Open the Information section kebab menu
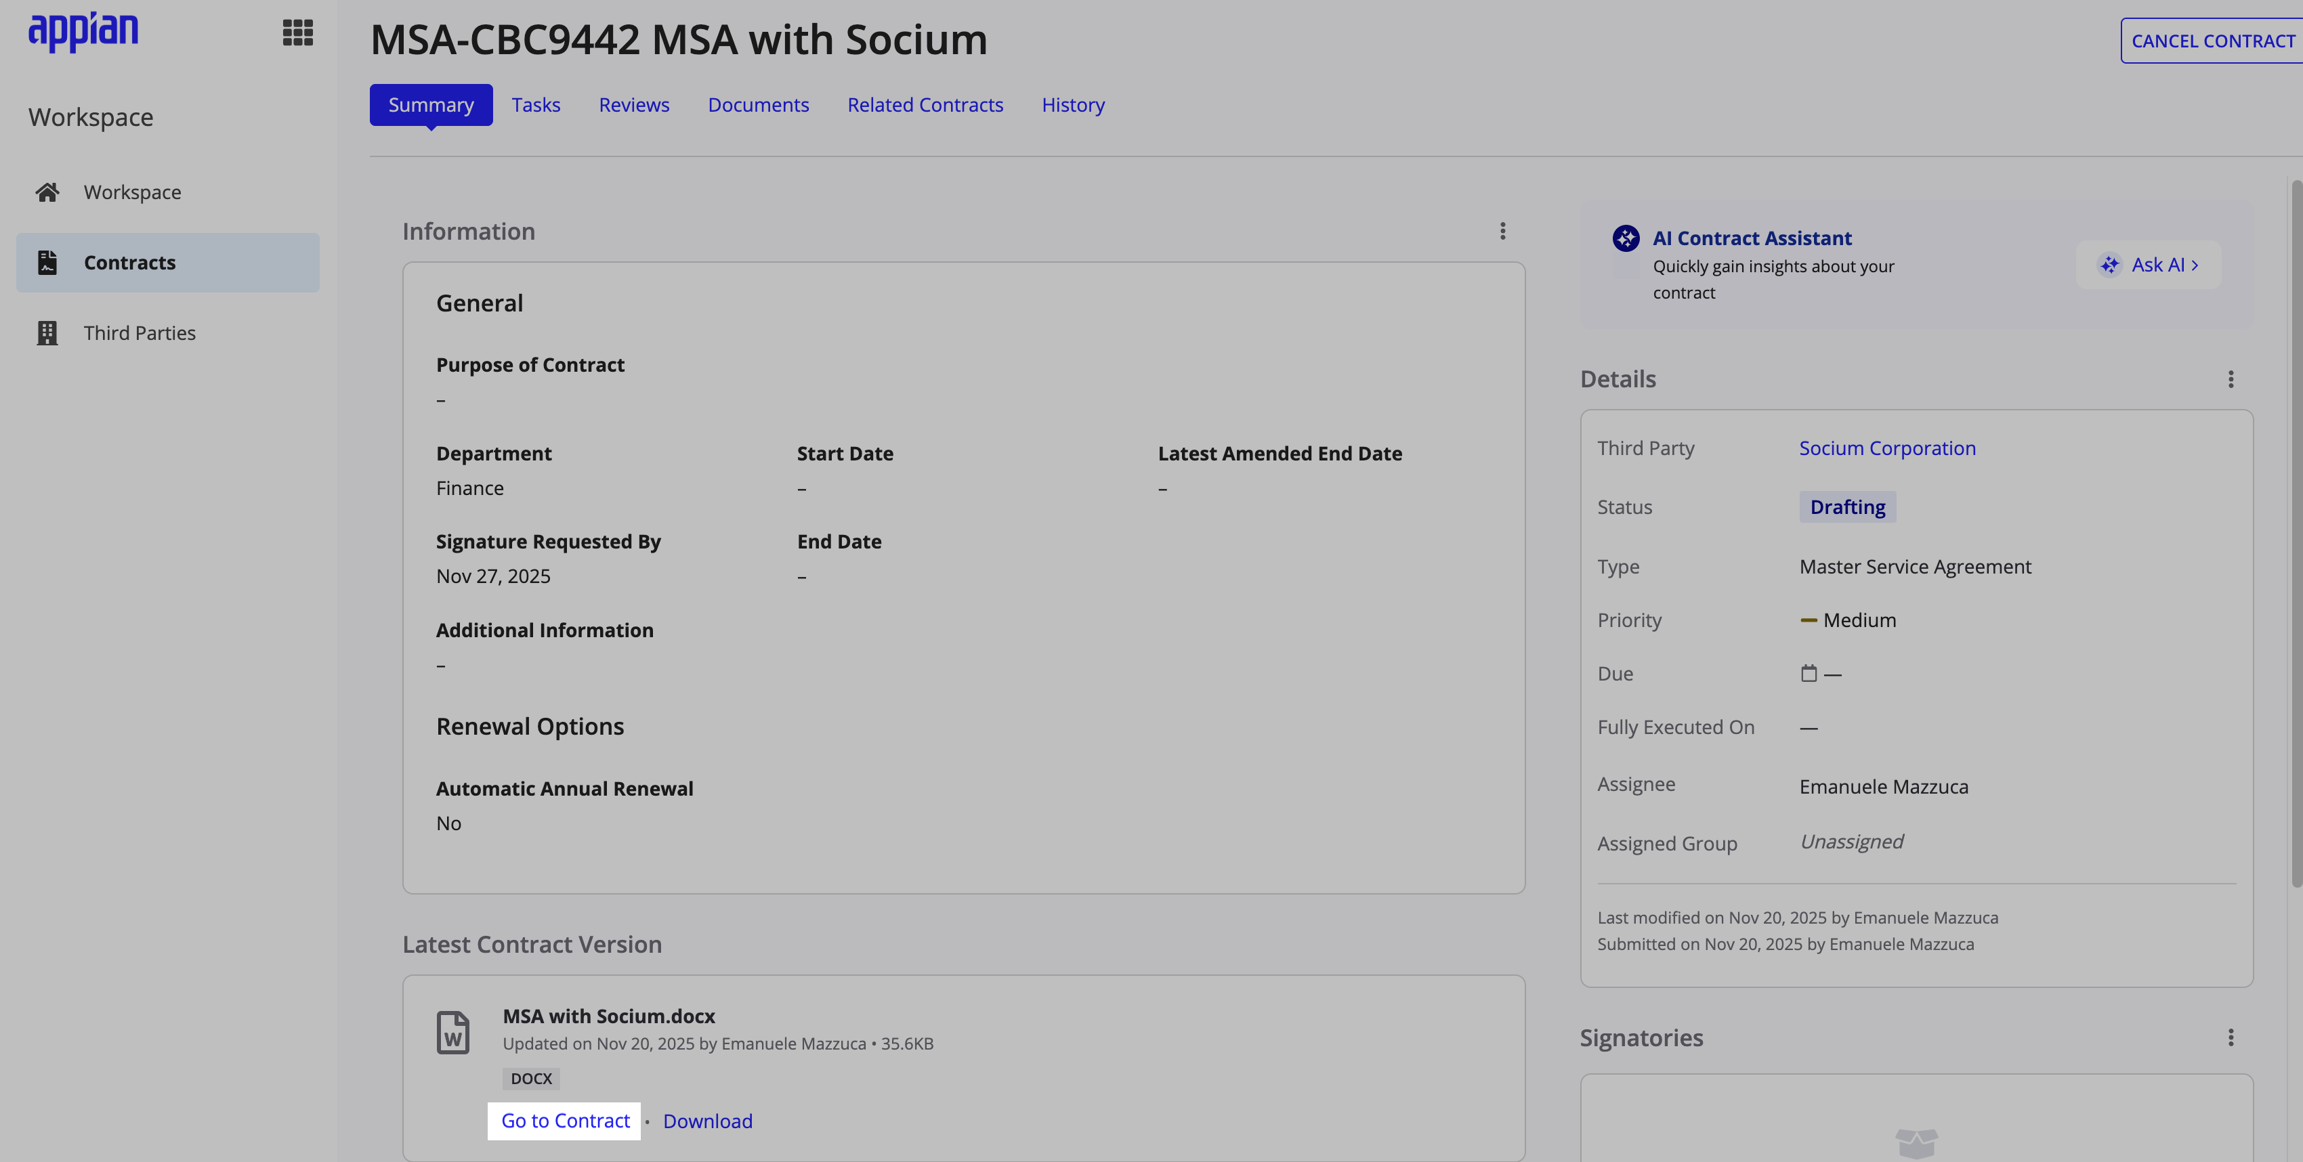The width and height of the screenshot is (2303, 1162). click(1503, 232)
